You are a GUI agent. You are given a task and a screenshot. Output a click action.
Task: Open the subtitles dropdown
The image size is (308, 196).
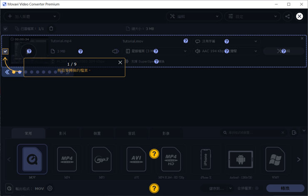pos(226,41)
